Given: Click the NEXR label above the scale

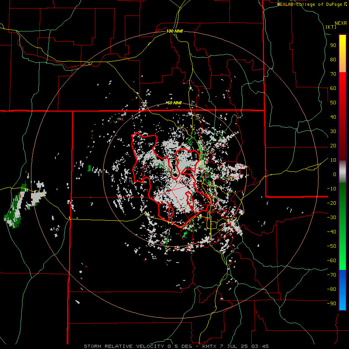Looking at the screenshot, I should click(x=341, y=23).
